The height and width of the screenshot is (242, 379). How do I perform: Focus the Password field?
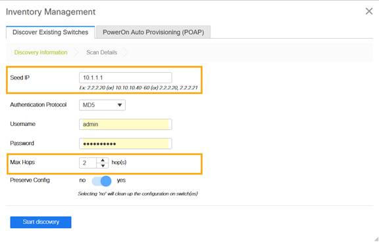126,144
